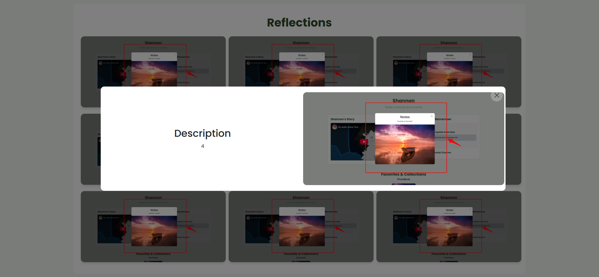Click the small X on the Notes card in the enlarged image
The width and height of the screenshot is (599, 277).
pos(432,116)
